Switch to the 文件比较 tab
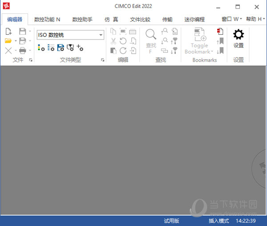The width and height of the screenshot is (267, 226). [140, 20]
